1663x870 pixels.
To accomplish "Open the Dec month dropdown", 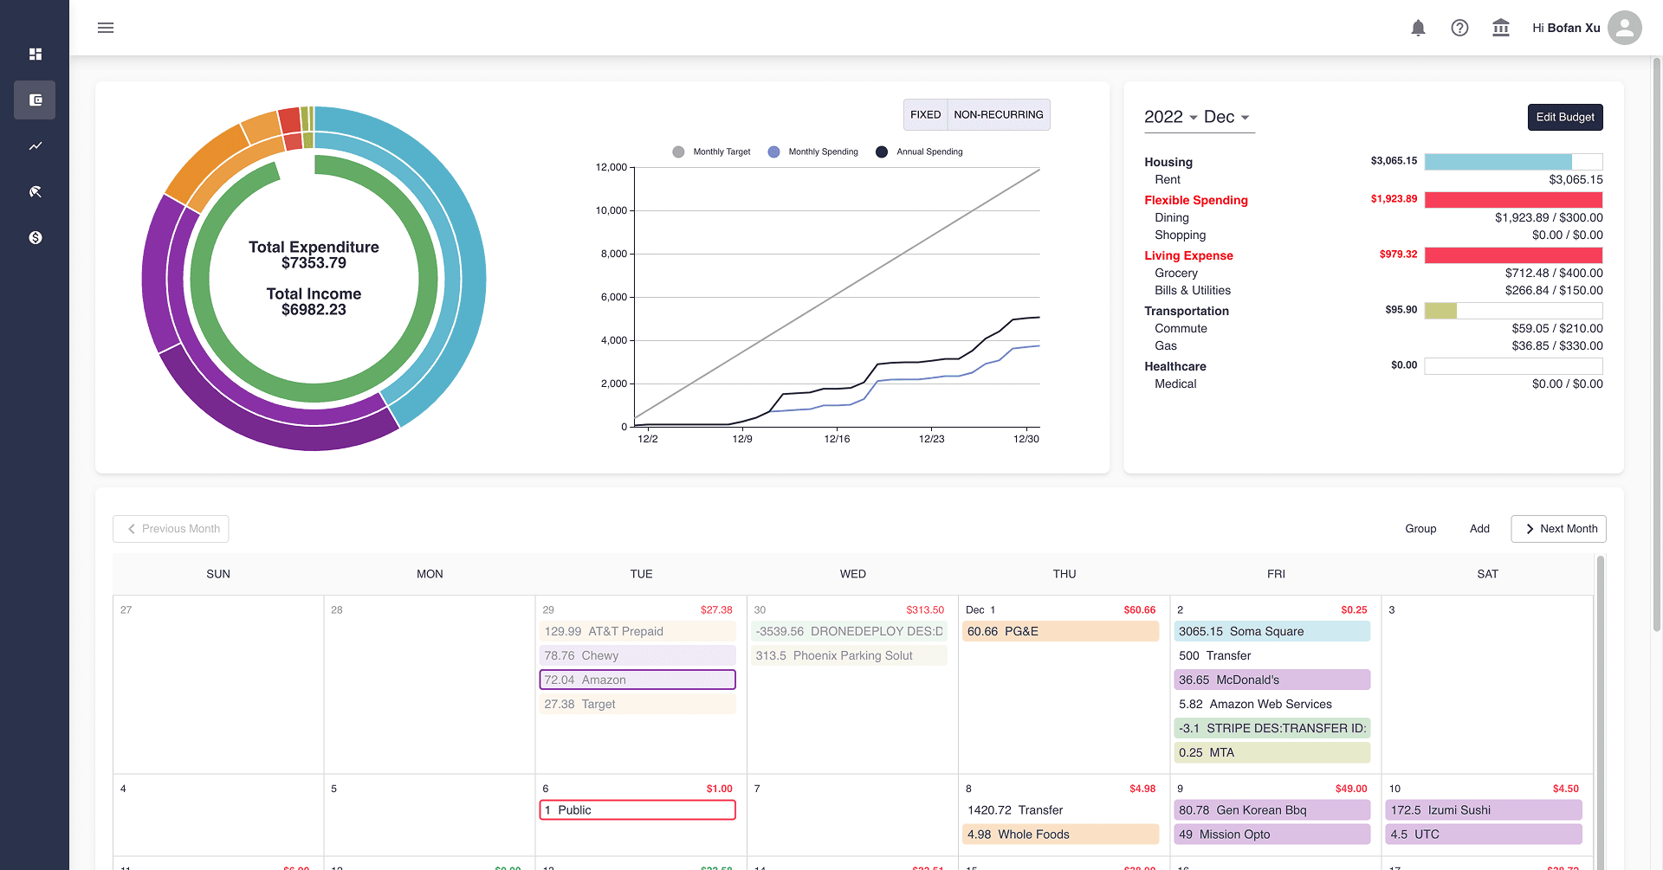I will pos(1226,117).
